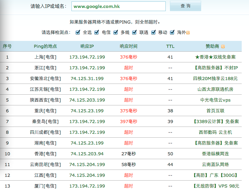Click response IP 74.125.31.199 for 安徽淮北
This screenshot has height=190, width=249.
pyautogui.click(x=87, y=79)
